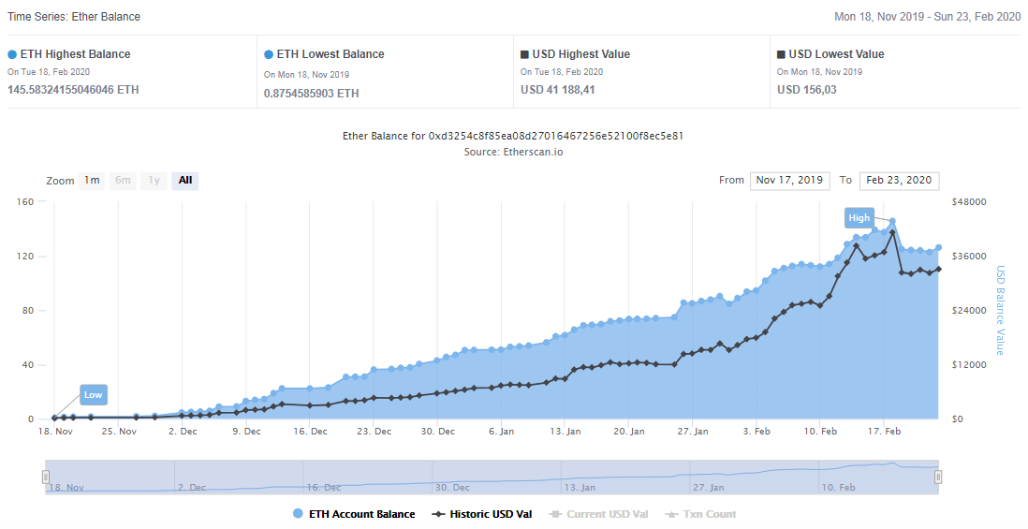Click the USD Lowest Value square icon

(782, 54)
